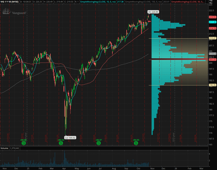Click the Lo: 169.32 price bubble
The width and height of the screenshot is (217, 170).
pos(70,138)
